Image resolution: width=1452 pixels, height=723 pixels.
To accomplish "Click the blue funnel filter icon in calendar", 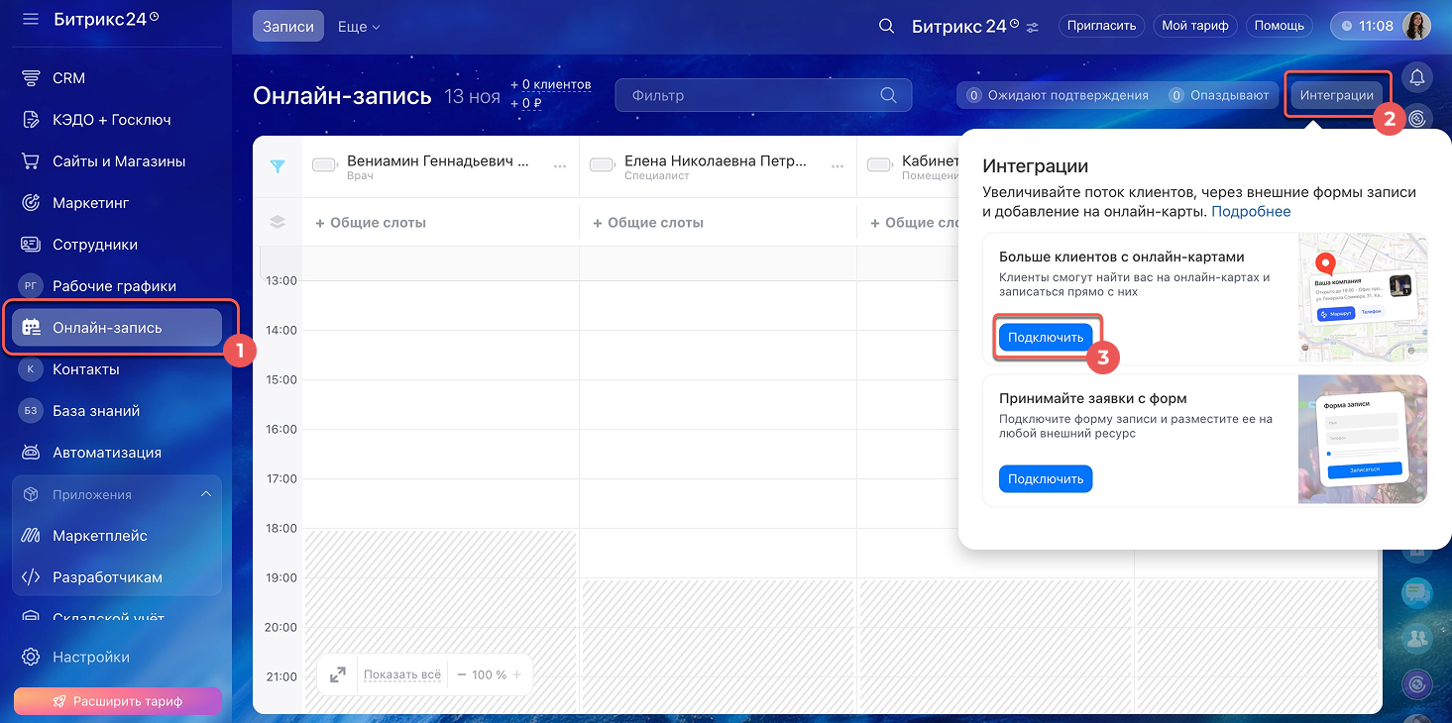I will click(x=278, y=166).
